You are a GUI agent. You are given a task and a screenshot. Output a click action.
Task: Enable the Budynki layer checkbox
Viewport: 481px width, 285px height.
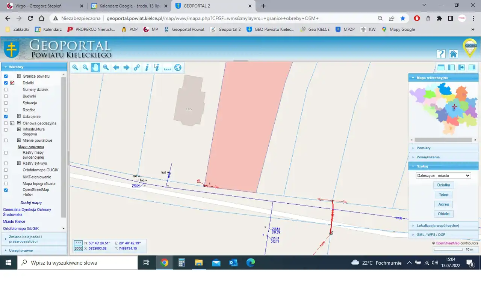pos(6,96)
